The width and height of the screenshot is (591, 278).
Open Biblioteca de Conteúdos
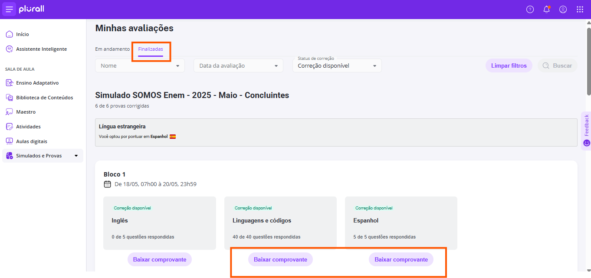pos(44,98)
